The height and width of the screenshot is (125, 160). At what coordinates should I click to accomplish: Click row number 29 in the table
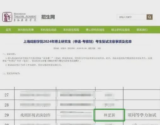tap(7, 115)
